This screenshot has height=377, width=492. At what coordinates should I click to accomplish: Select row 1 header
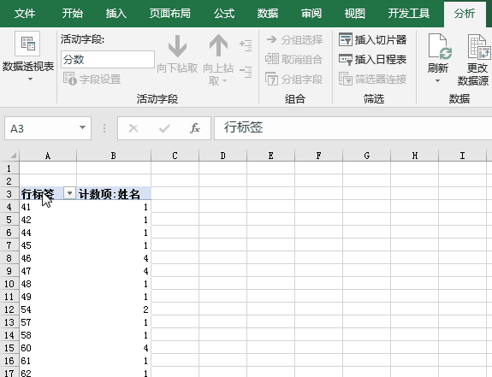click(9, 168)
